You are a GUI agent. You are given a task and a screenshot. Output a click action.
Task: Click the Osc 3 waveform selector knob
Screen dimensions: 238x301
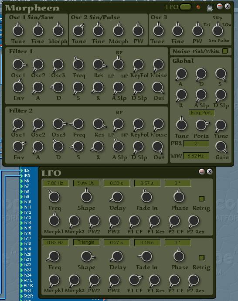[218, 31]
